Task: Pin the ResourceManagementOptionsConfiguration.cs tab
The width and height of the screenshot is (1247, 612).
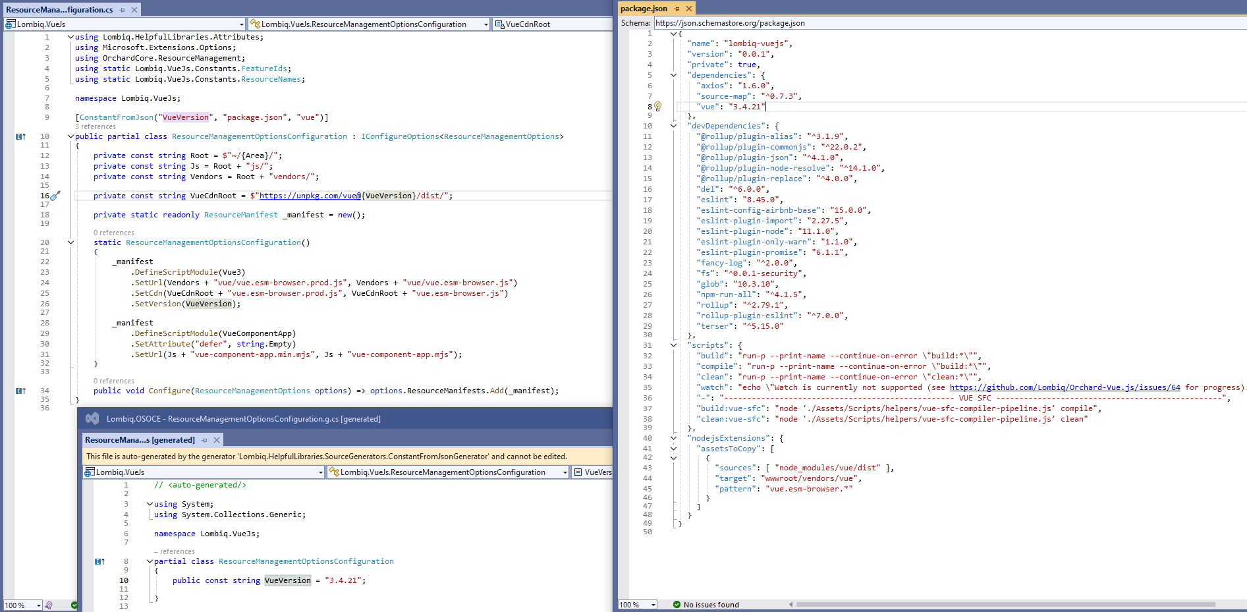Action: 122,10
